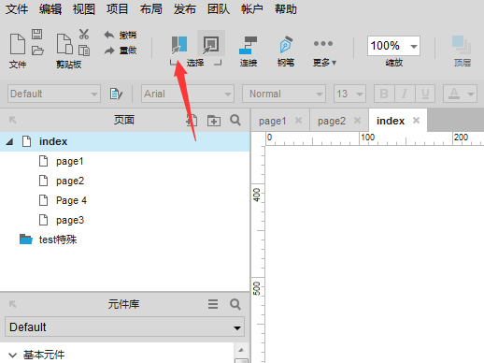Close the index tab
This screenshot has width=484, height=363.
(416, 121)
